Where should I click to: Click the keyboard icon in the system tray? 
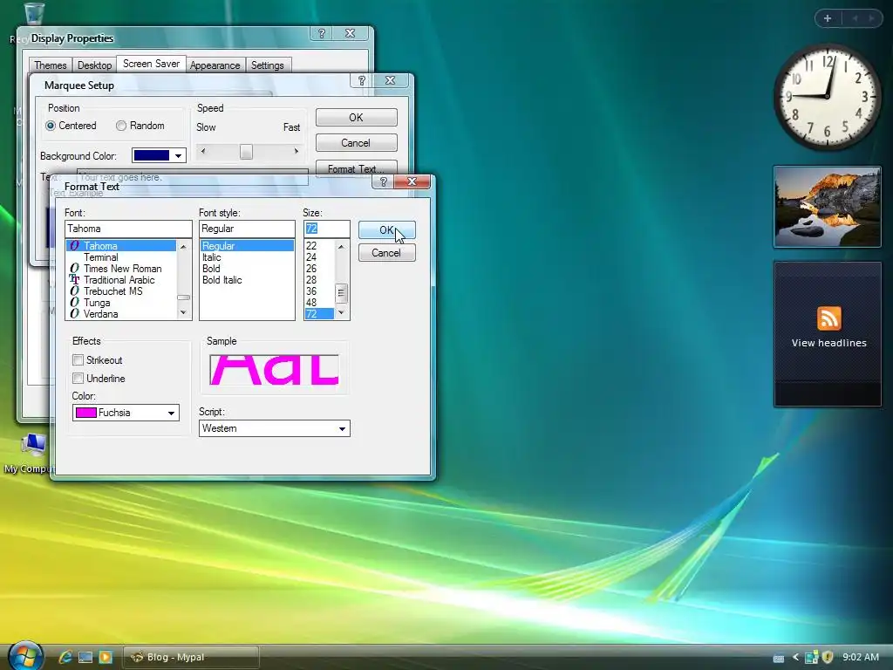point(779,658)
